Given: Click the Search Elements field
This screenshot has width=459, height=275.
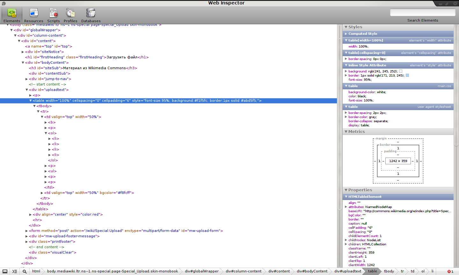Looking at the screenshot, I should [x=423, y=12].
